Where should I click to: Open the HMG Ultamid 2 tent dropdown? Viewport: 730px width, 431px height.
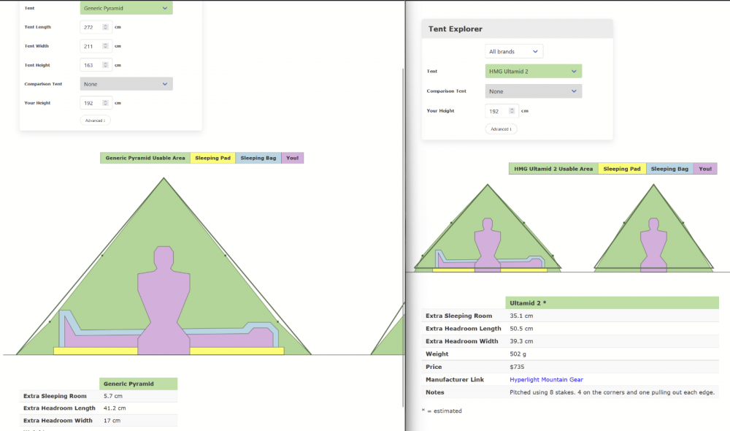point(533,72)
